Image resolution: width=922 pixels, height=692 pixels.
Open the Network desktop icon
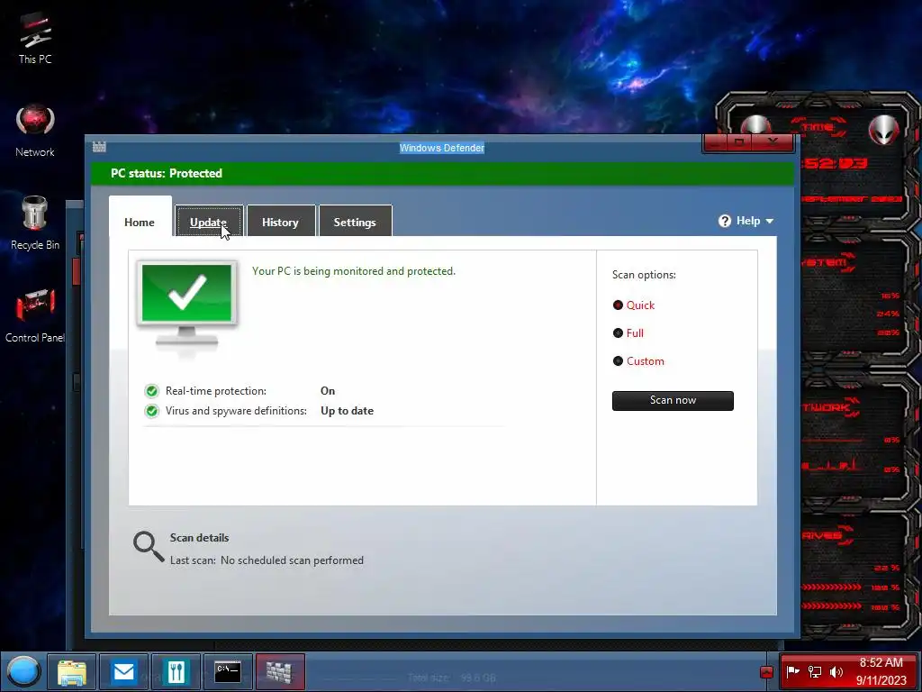coord(35,131)
